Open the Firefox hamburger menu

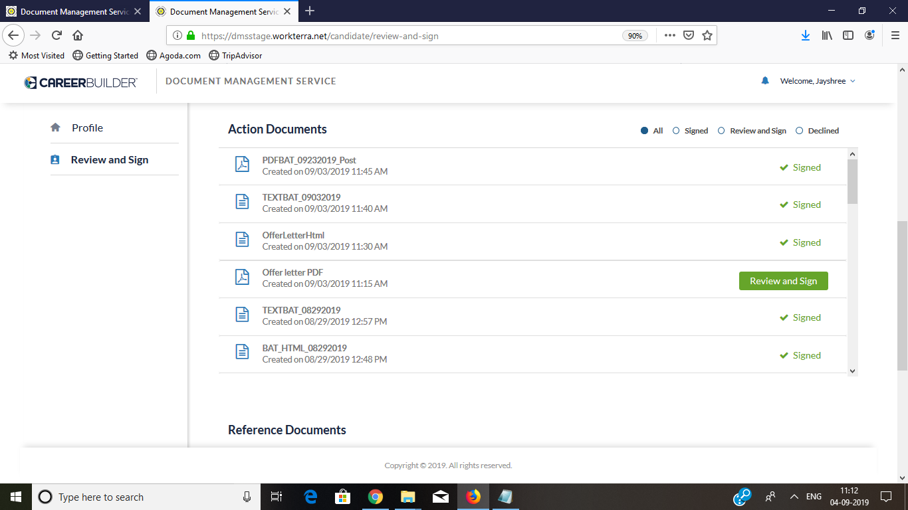(894, 36)
